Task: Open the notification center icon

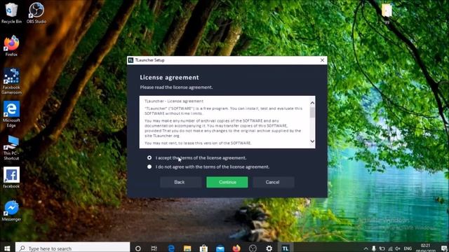Action: 444,248
